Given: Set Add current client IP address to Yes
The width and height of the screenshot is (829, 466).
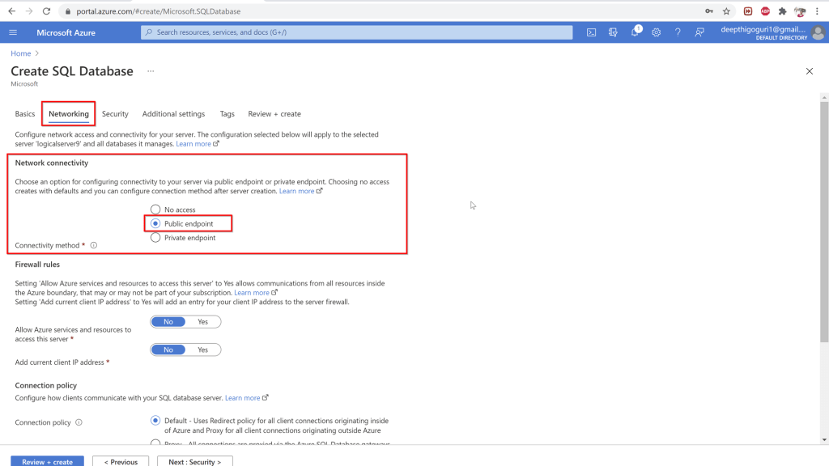Looking at the screenshot, I should 202,350.
